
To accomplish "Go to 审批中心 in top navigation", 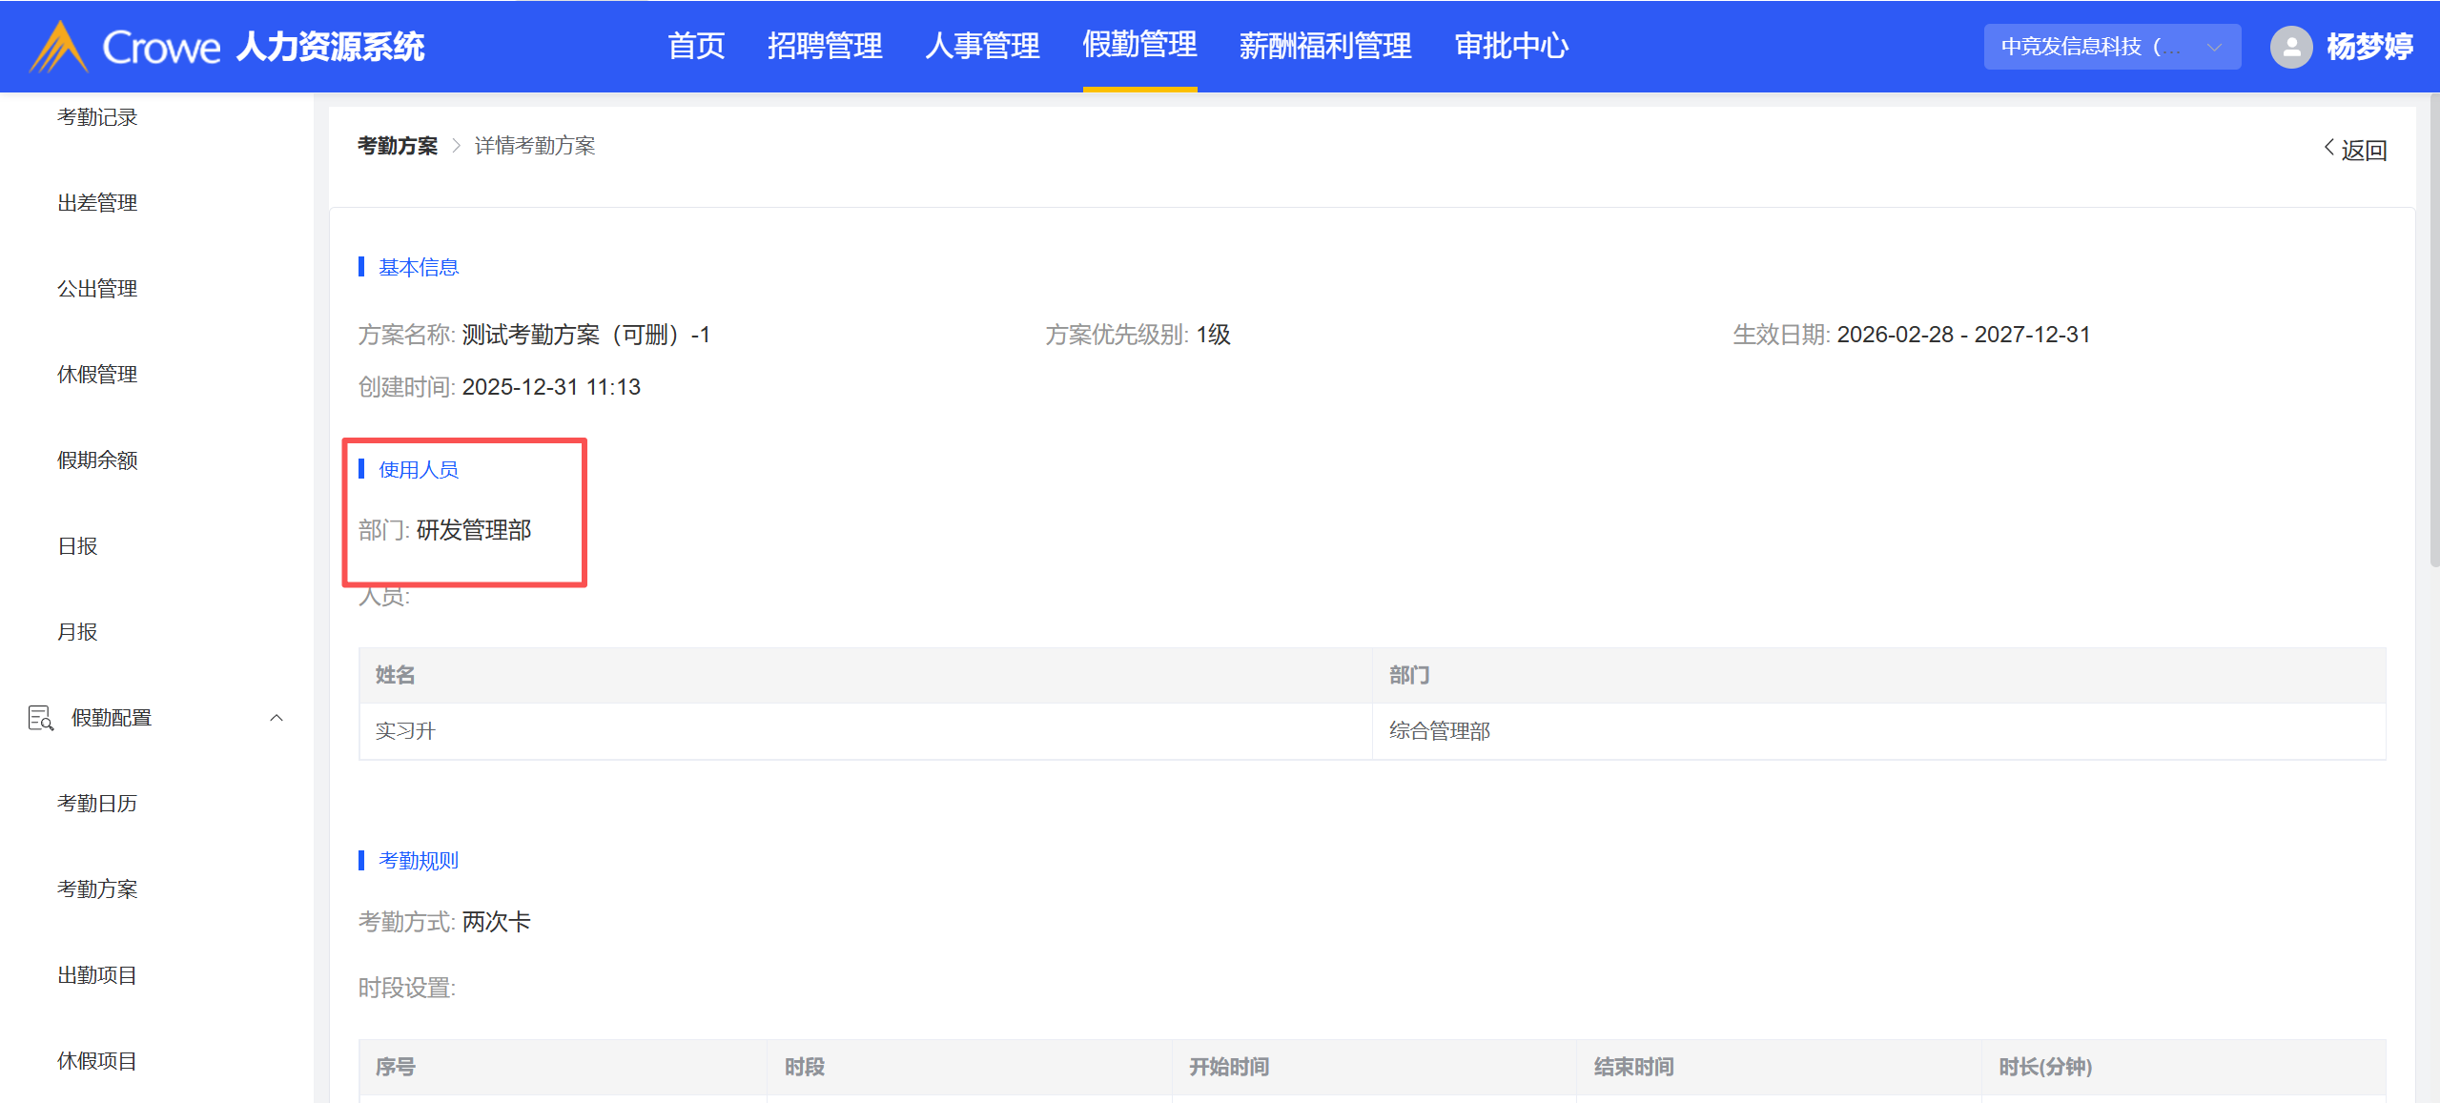I will [1511, 46].
